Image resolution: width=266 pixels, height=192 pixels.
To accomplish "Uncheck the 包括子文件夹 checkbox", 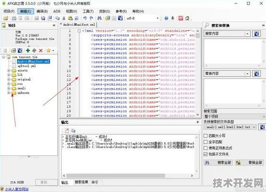I will click(x=206, y=154).
